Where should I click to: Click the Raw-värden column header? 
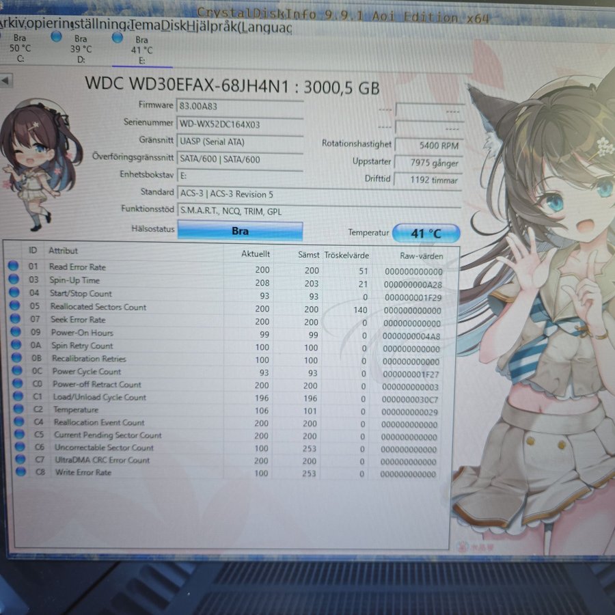[421, 256]
